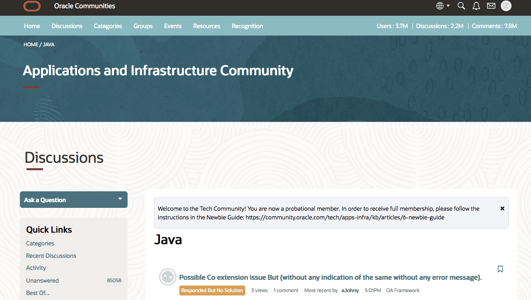531x300 pixels.
Task: Open the Discussions navigation menu
Action: (x=67, y=26)
